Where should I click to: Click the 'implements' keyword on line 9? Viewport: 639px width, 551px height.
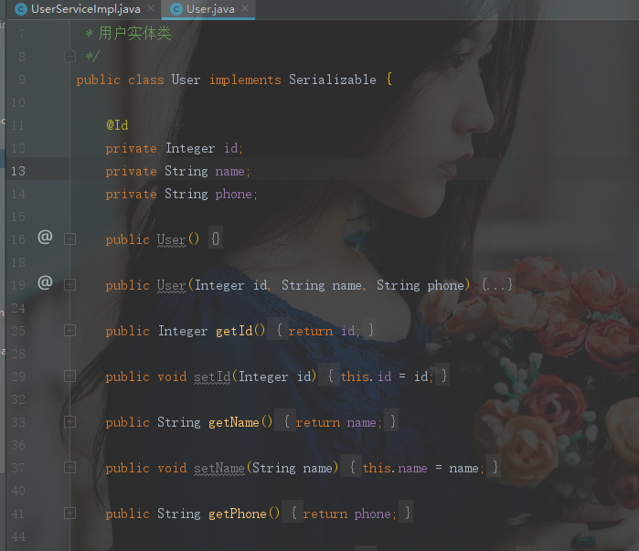pos(245,79)
